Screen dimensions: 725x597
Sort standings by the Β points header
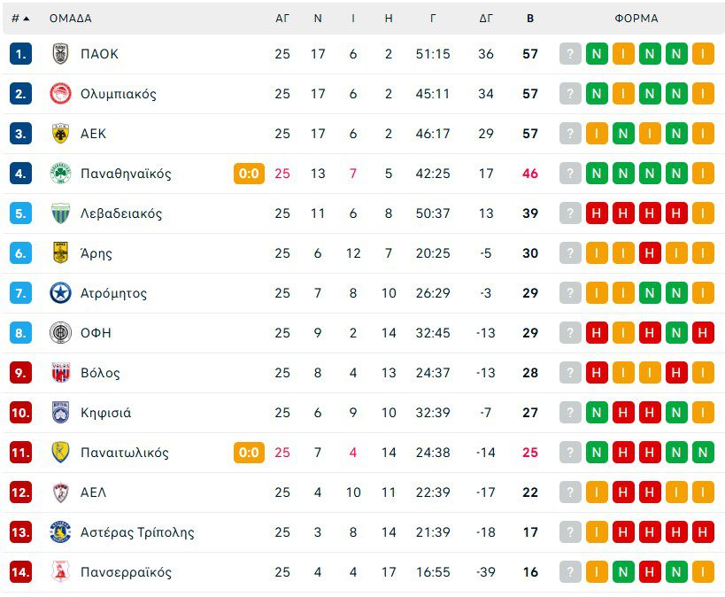[x=530, y=18]
